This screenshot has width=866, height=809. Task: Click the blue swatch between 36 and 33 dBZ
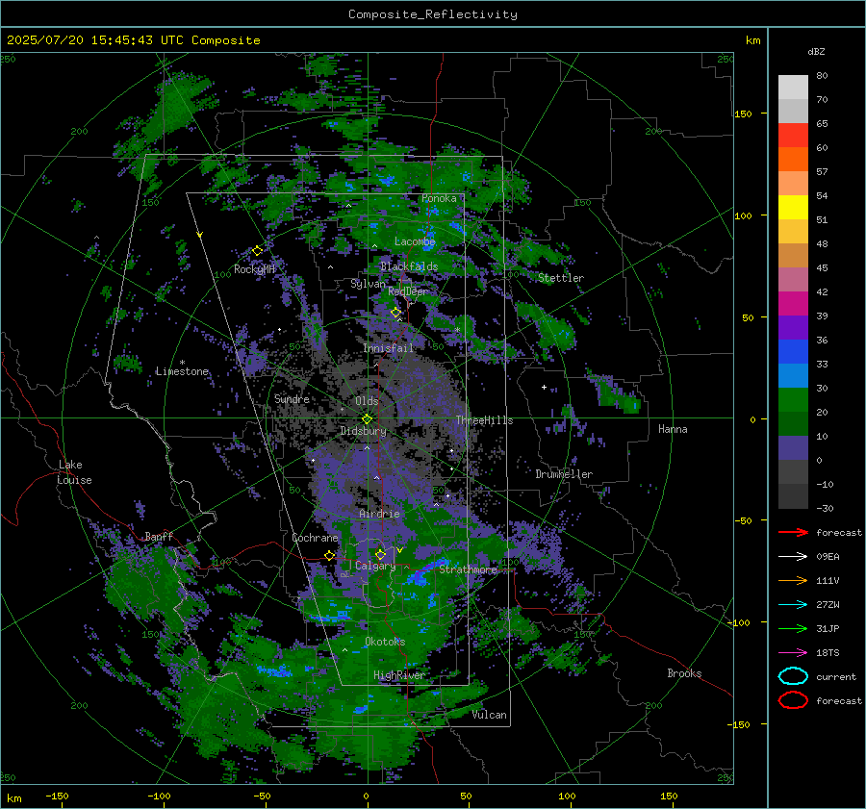point(793,352)
